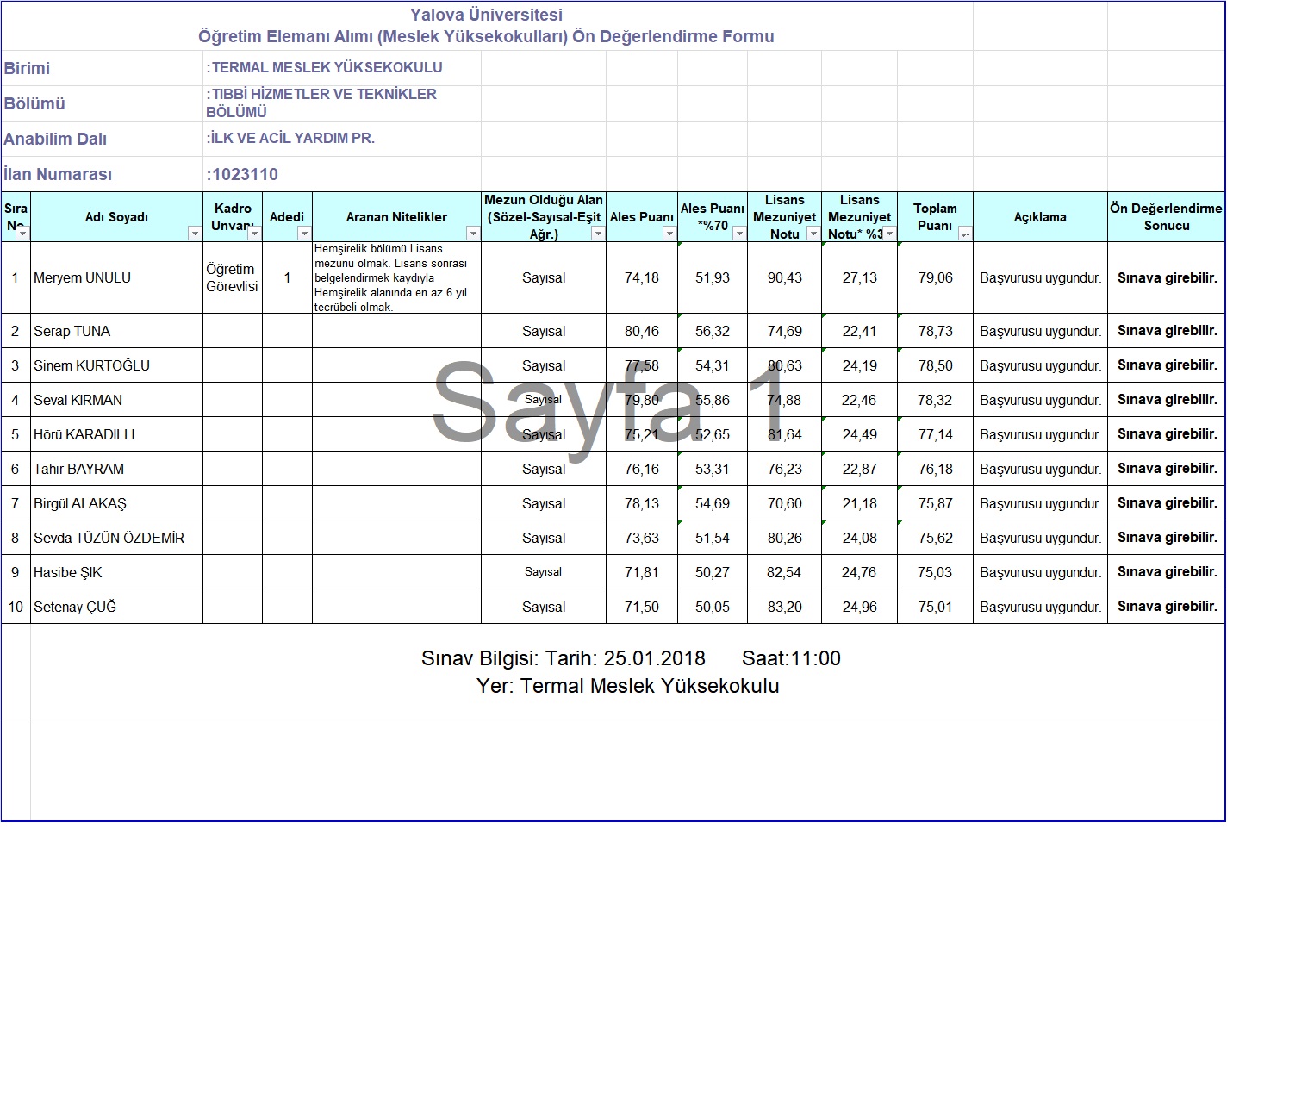Select the name cell Sinem KURTOĞLU
1314x1103 pixels.
coord(116,365)
